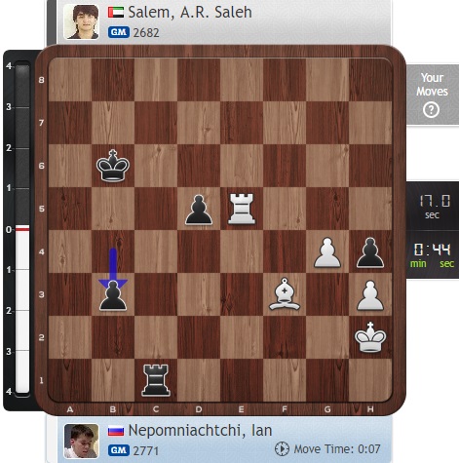Viewport: 459px width, 463px height.
Task: Click the UAE flag next to Salem
Action: point(116,13)
